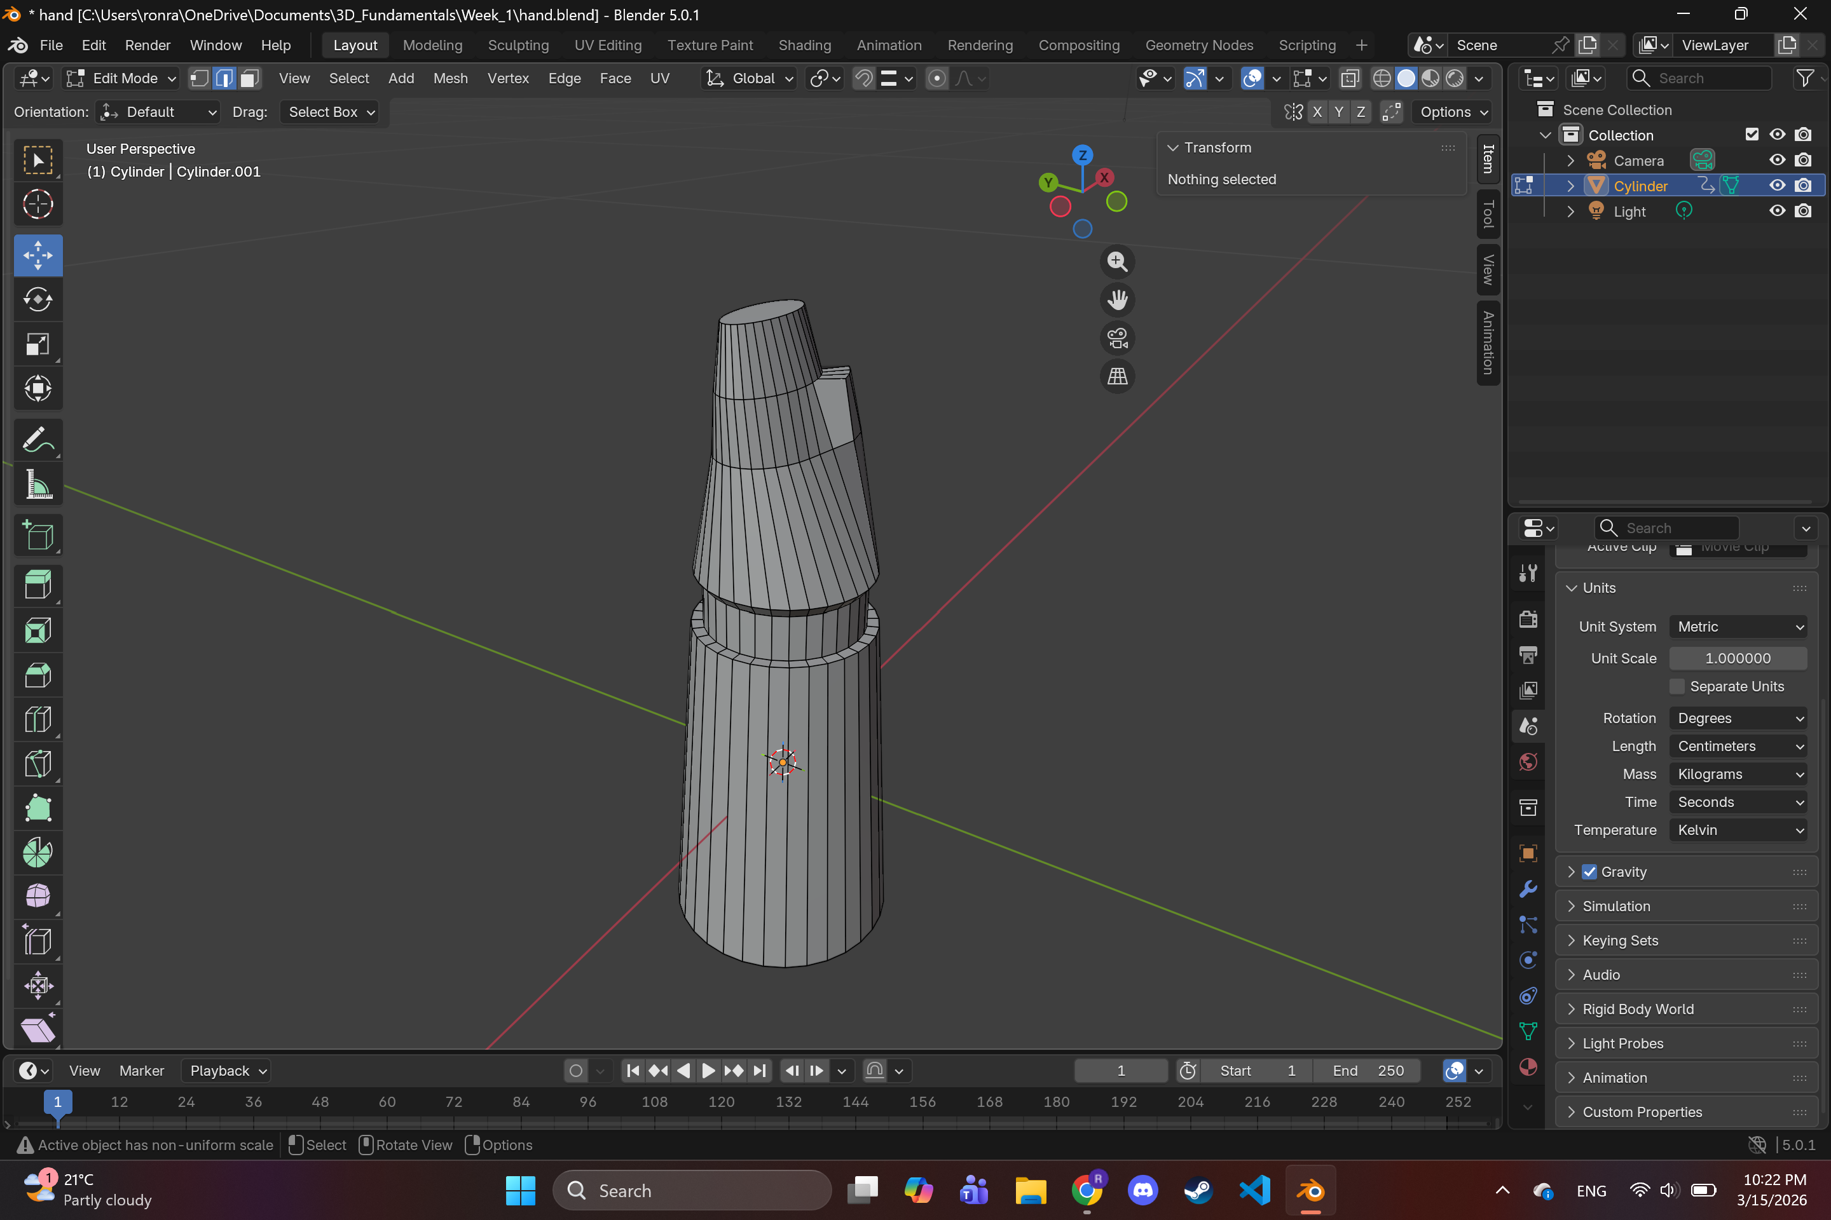Click the current frame number field

1120,1071
